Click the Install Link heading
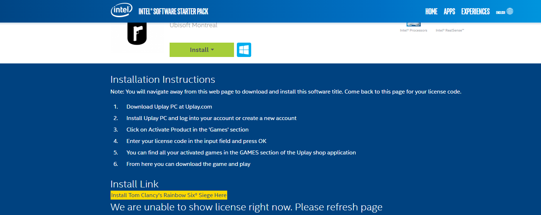The width and height of the screenshot is (541, 215). click(135, 184)
